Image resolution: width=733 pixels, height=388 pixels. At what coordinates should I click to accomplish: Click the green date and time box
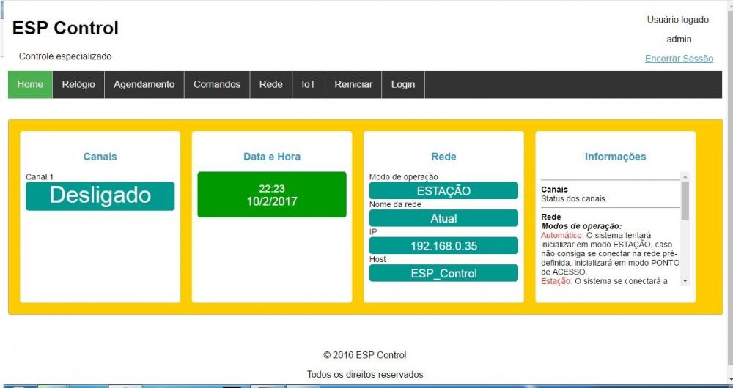(272, 195)
